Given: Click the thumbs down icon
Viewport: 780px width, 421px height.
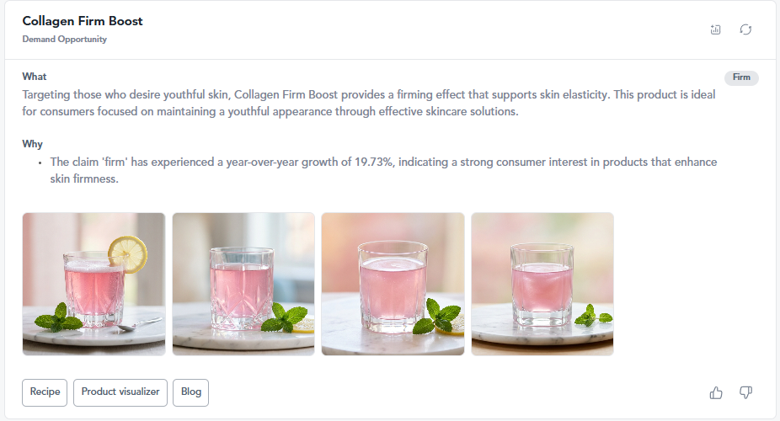Looking at the screenshot, I should (745, 392).
